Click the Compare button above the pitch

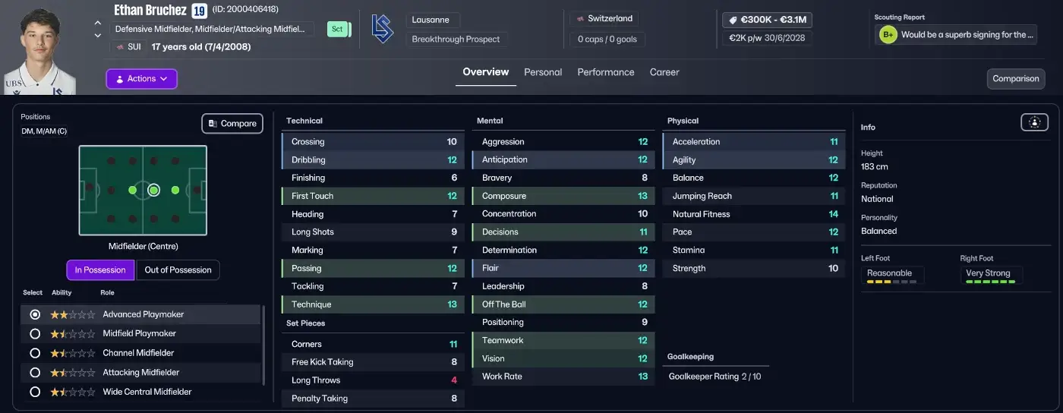232,124
